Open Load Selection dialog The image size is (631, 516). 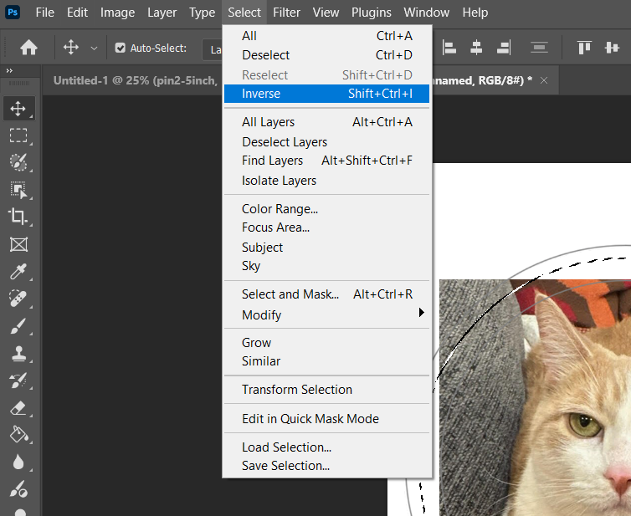326,447
